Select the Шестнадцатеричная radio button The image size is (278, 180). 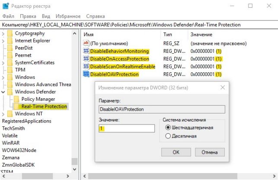coord(168,128)
